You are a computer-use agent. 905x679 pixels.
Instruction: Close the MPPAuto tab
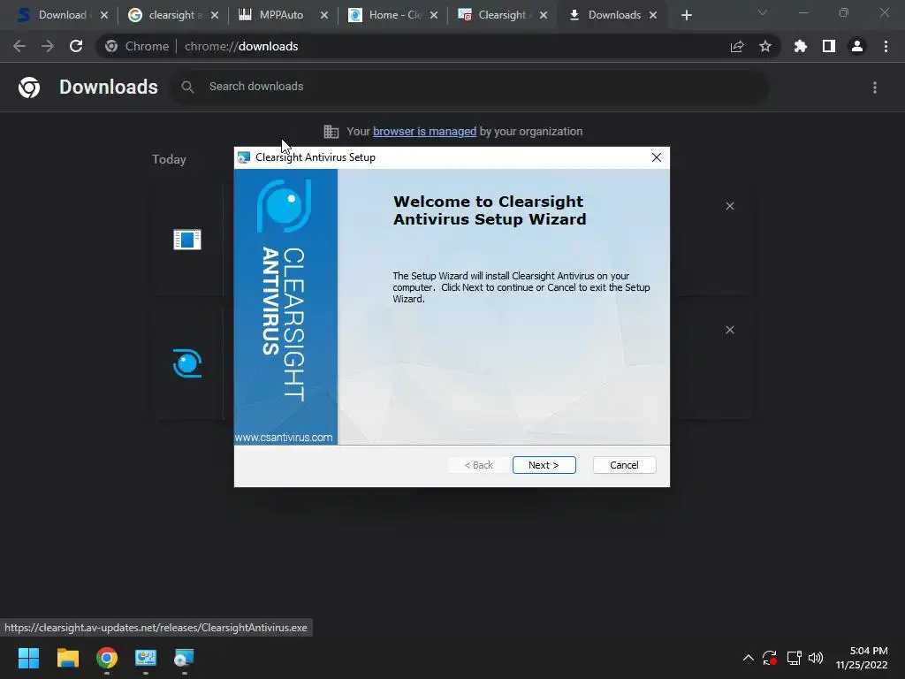coord(323,15)
